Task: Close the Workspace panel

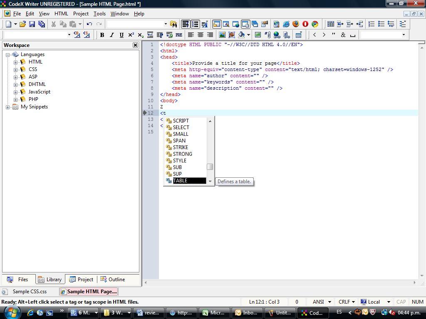Action: 135,45
